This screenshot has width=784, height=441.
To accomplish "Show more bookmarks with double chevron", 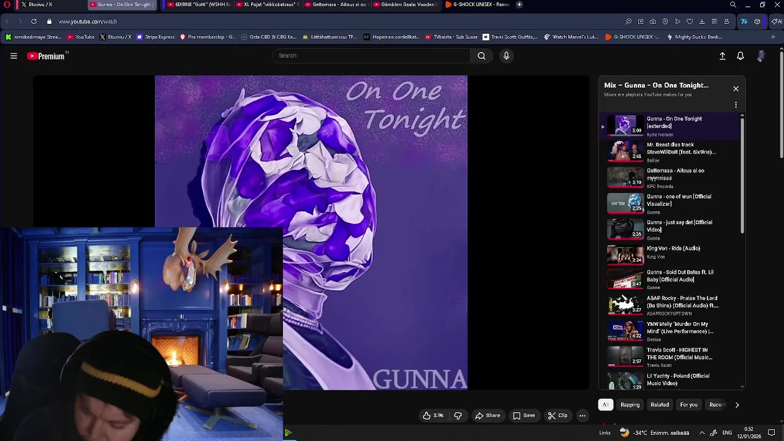I will tap(773, 37).
